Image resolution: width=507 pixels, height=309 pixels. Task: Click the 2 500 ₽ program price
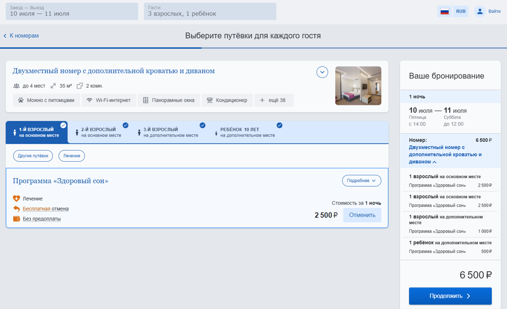click(326, 215)
